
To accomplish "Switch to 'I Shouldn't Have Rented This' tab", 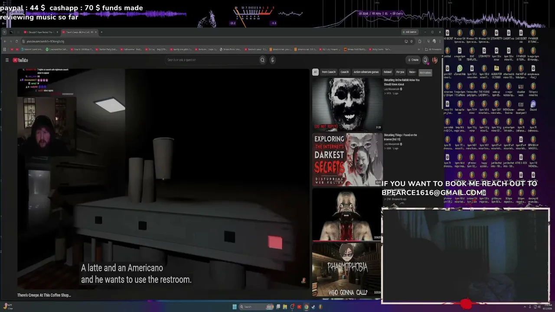I will [40, 32].
